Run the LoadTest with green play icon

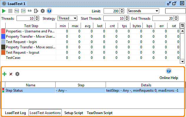4,11
